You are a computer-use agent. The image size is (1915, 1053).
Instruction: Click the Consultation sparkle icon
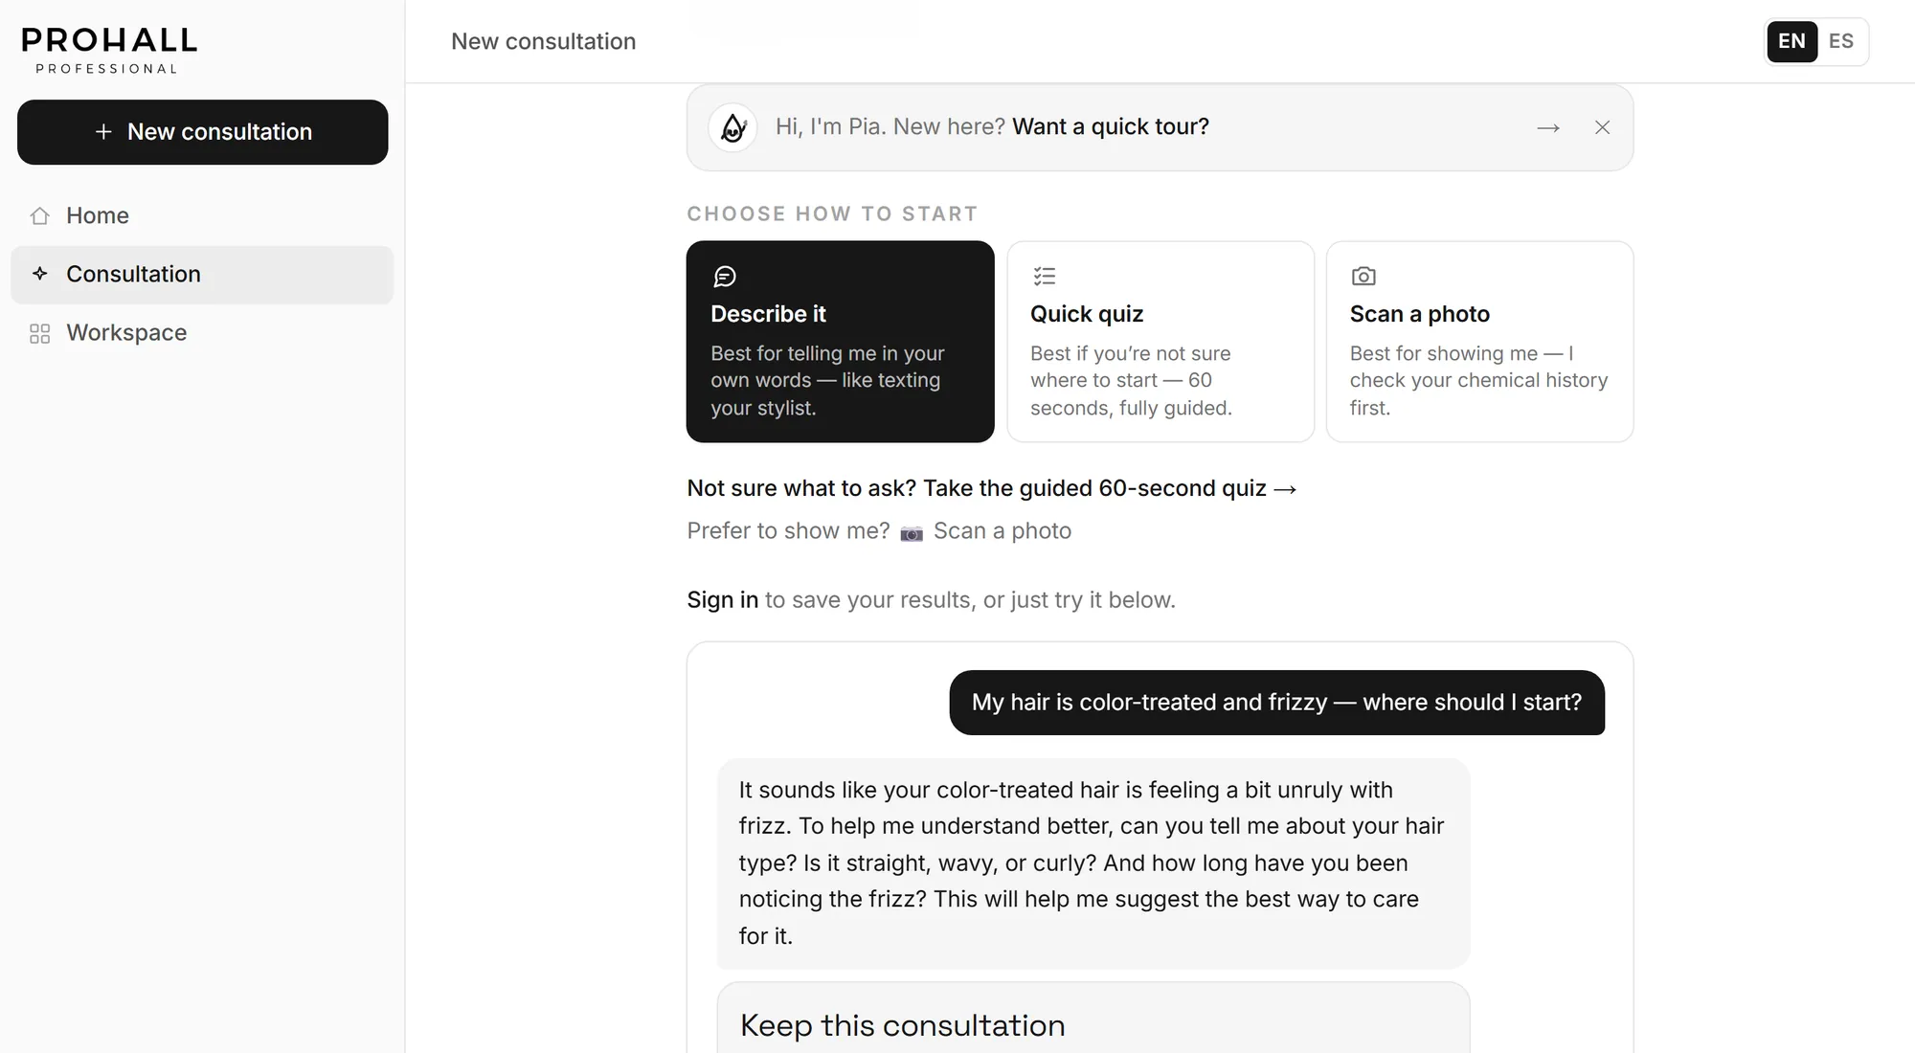(x=39, y=274)
